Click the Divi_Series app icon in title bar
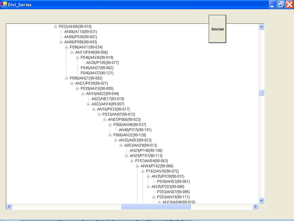 pos(3,5)
